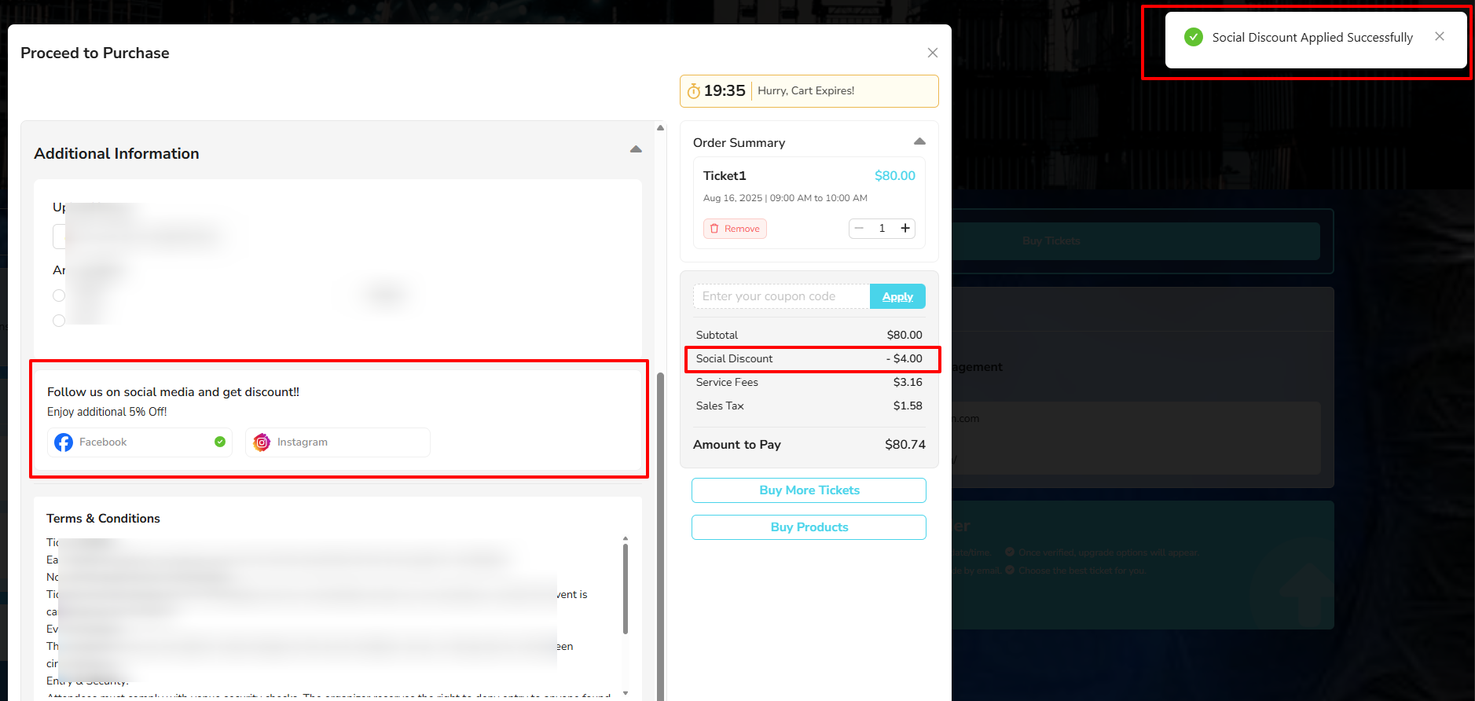Click the Facebook logo icon
Screen dimensions: 1475x701
64,442
